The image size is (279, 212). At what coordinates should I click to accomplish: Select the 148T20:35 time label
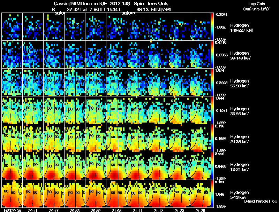click(12, 210)
